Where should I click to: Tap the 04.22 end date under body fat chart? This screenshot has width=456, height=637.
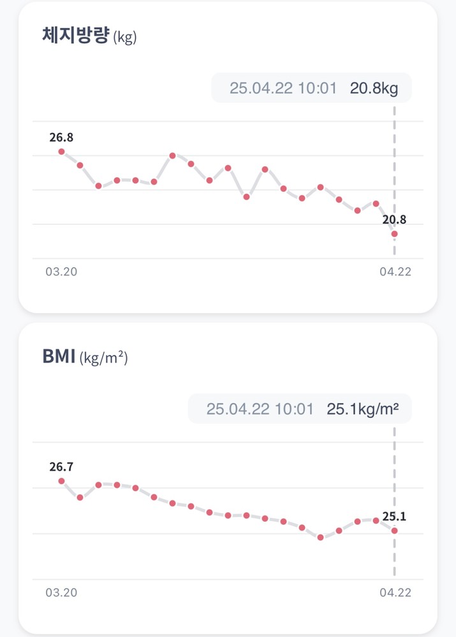(395, 272)
